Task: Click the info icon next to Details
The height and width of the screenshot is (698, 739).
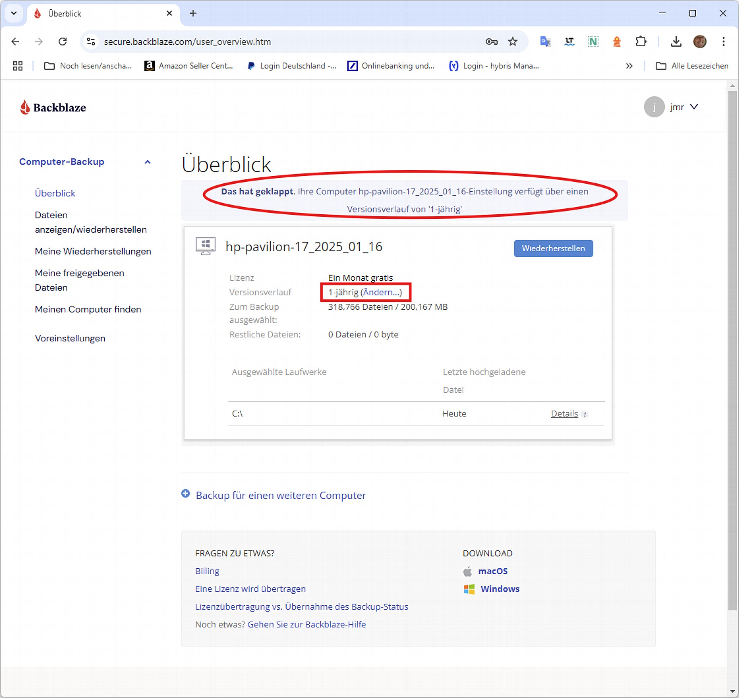Action: pyautogui.click(x=585, y=415)
